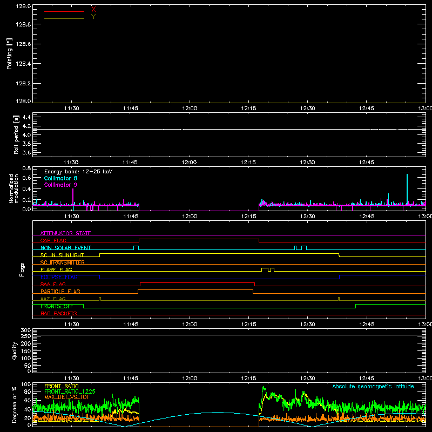Select the green 'FRONT_RATIO_1225' legend entry
The width and height of the screenshot is (432, 432).
point(70,391)
